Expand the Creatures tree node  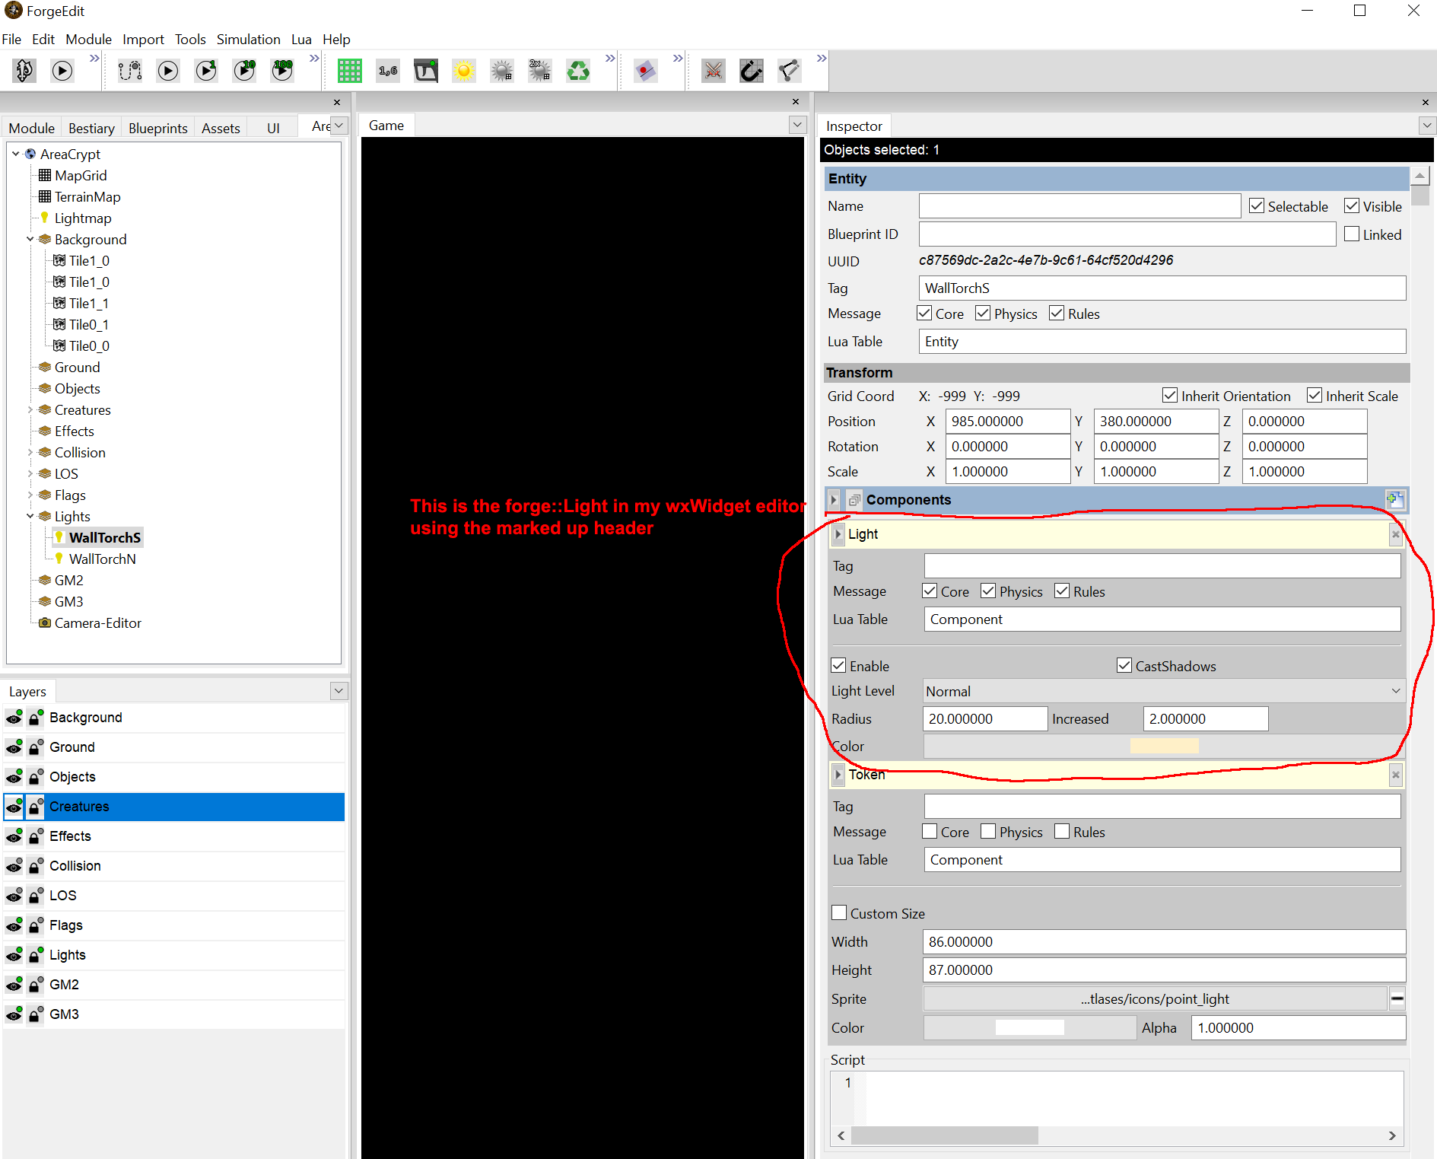(30, 409)
